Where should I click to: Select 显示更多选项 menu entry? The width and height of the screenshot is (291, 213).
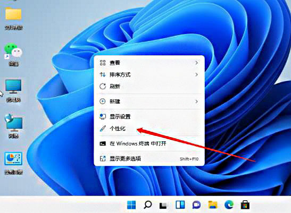(x=149, y=158)
